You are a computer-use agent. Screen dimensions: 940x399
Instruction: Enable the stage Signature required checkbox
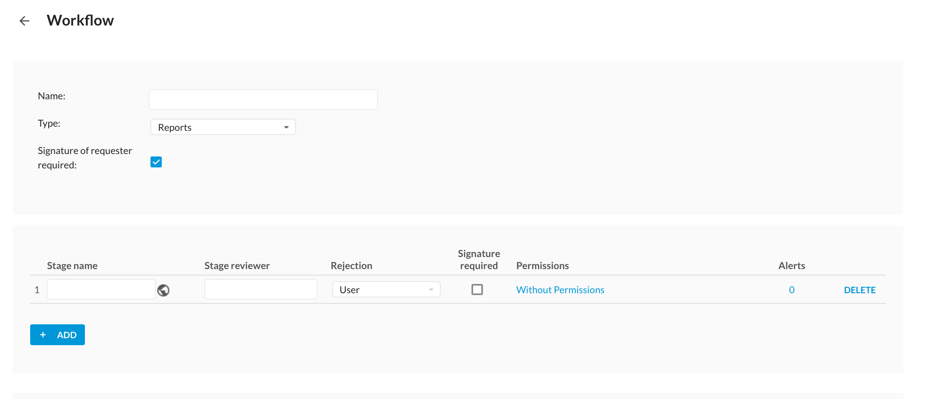(477, 290)
